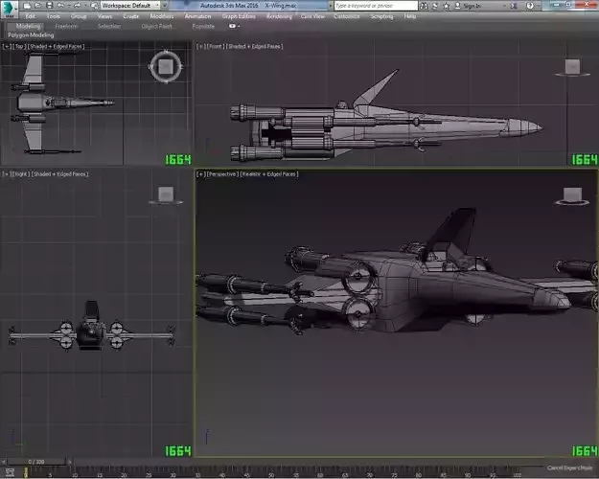599x479 pixels.
Task: Open the Mini Curve Editor icon on trackbar
Action: pos(11,472)
